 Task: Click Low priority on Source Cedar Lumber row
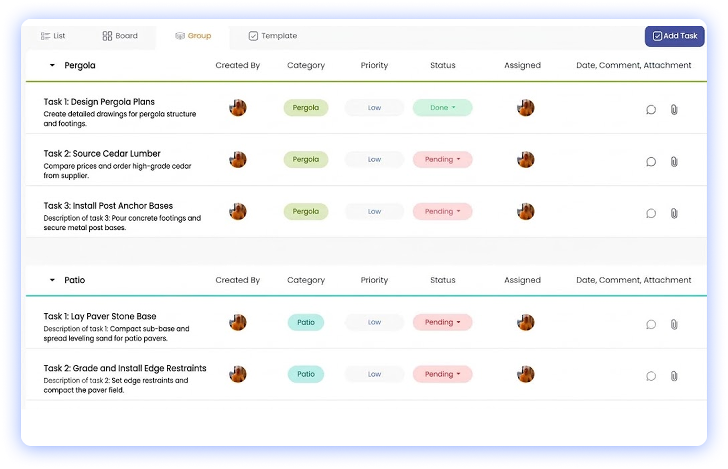tap(374, 159)
